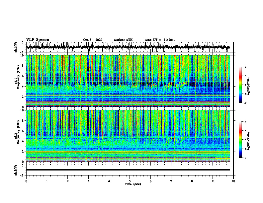The image size is (263, 203).
Task: Click the "Time (min)" axis title
Action: 133,184
